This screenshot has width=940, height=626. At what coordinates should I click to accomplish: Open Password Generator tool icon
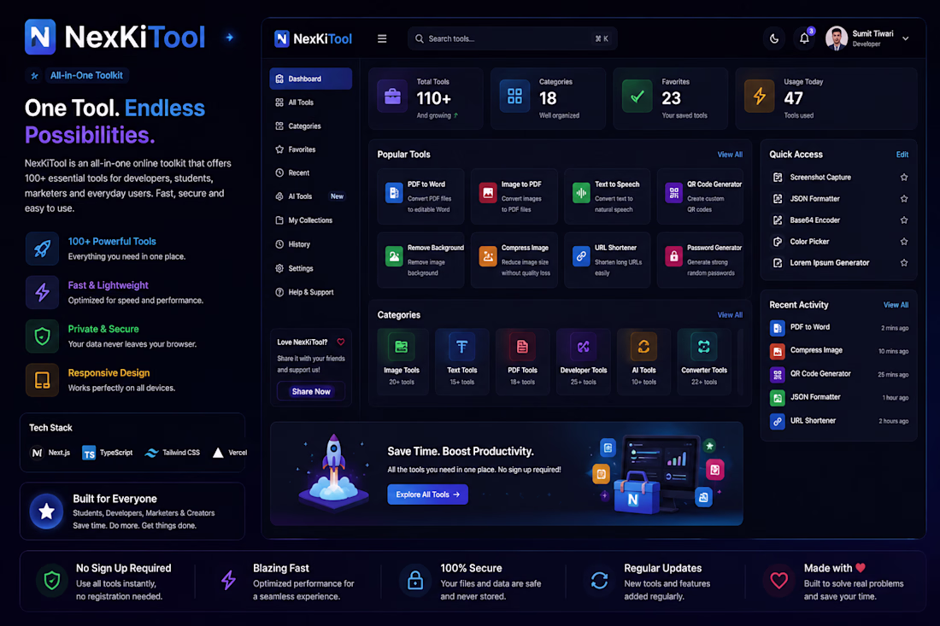(674, 256)
